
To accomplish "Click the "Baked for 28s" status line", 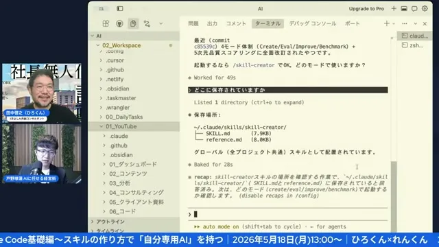I will (213, 165).
